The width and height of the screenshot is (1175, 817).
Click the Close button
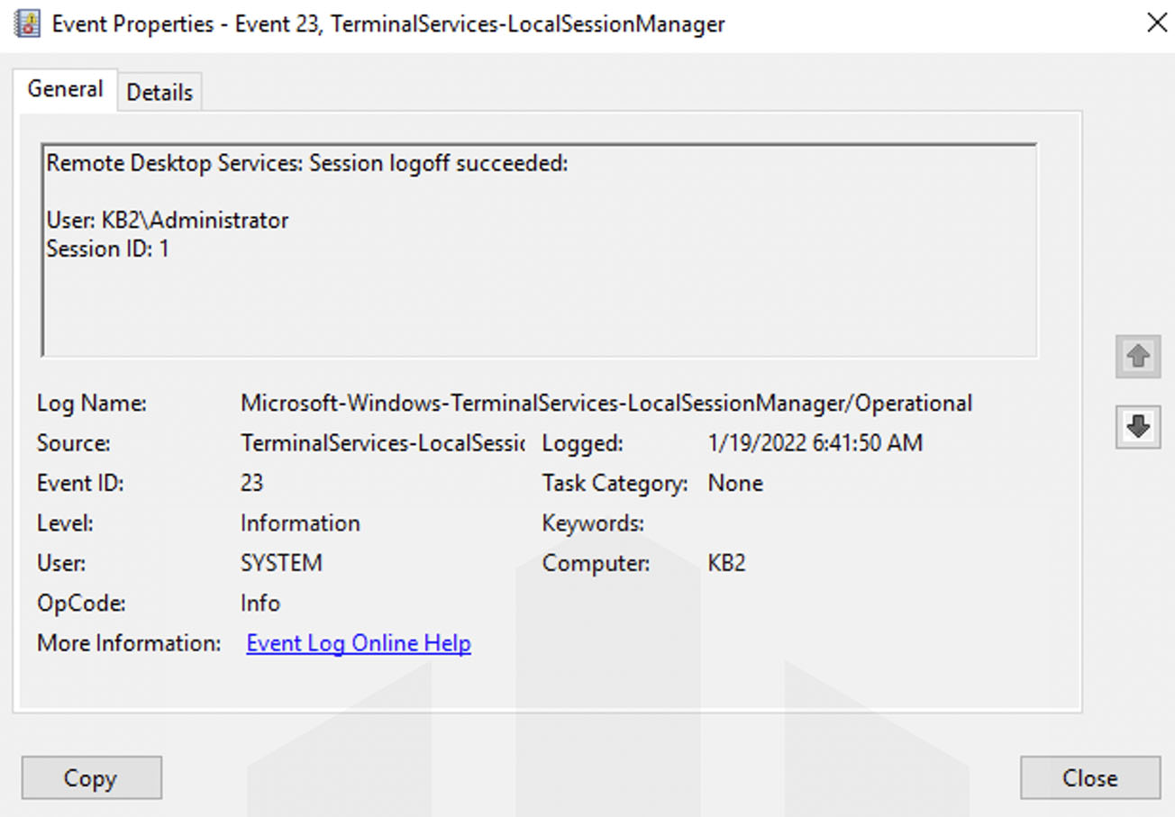coord(1090,777)
